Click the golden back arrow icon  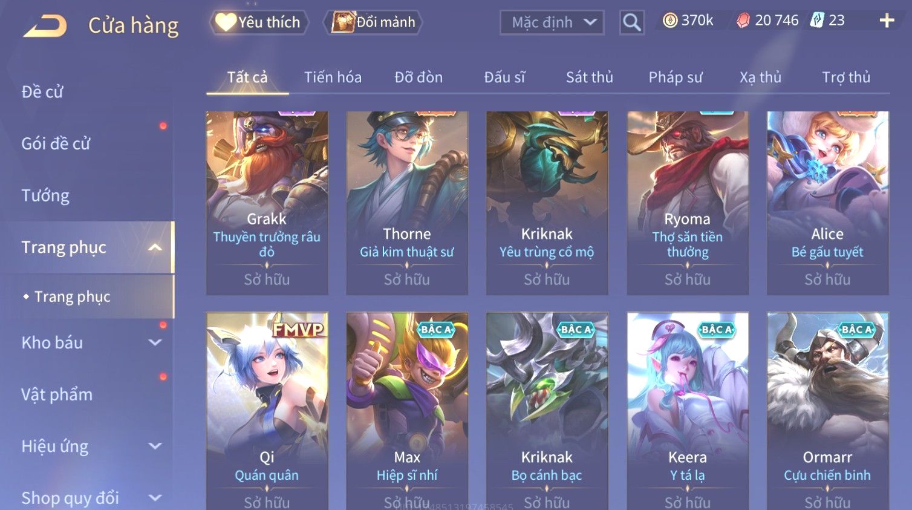[x=45, y=26]
